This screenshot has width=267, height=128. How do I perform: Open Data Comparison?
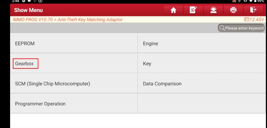point(202,83)
